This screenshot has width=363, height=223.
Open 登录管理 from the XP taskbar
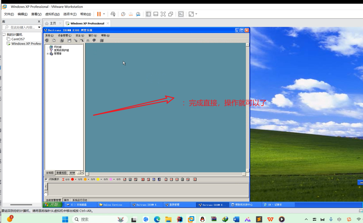point(180,205)
